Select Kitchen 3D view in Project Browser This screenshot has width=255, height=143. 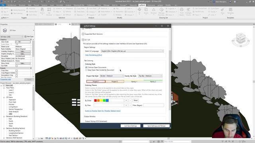coord(12,104)
